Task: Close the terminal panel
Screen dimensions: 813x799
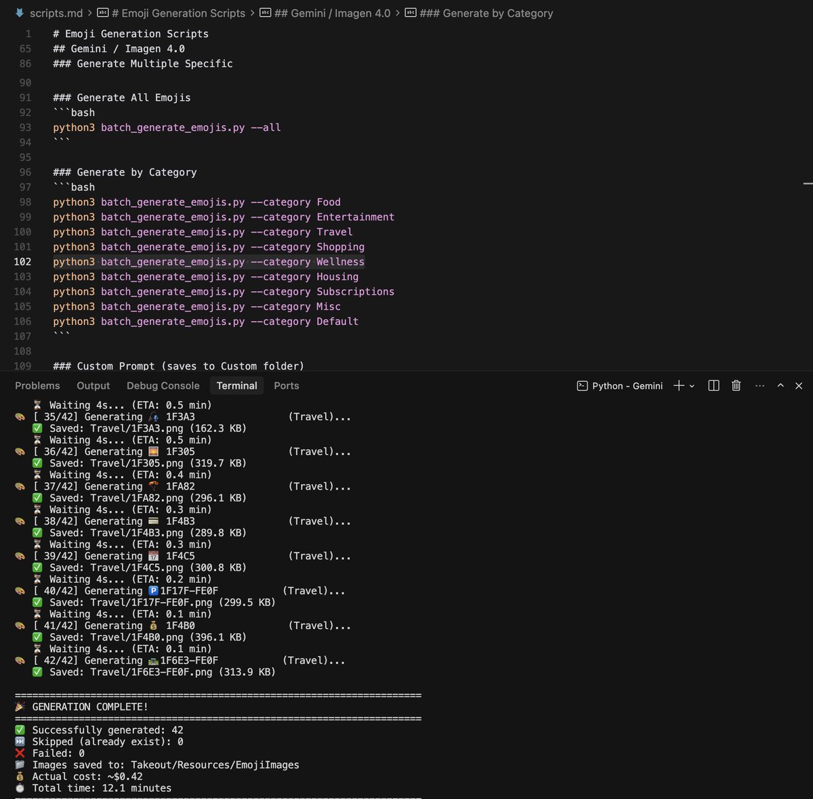Action: 799,385
